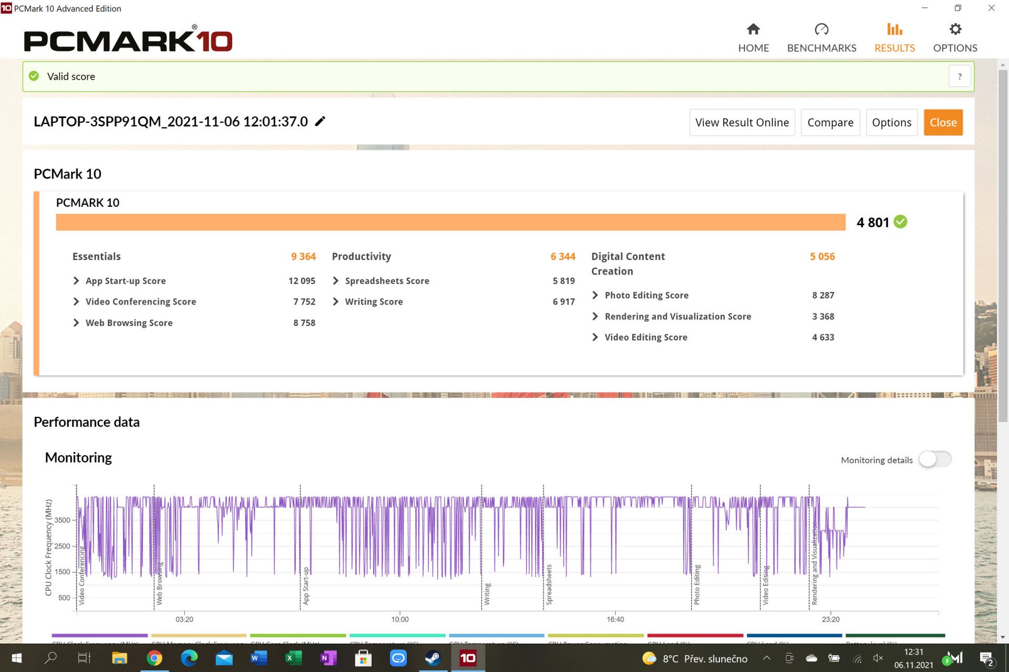Click the question mark help icon
The width and height of the screenshot is (1009, 672).
(x=960, y=77)
